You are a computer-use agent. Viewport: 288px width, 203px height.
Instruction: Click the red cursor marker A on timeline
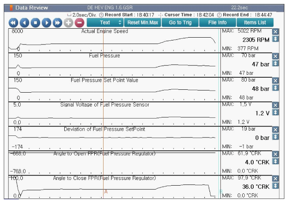click(x=106, y=192)
